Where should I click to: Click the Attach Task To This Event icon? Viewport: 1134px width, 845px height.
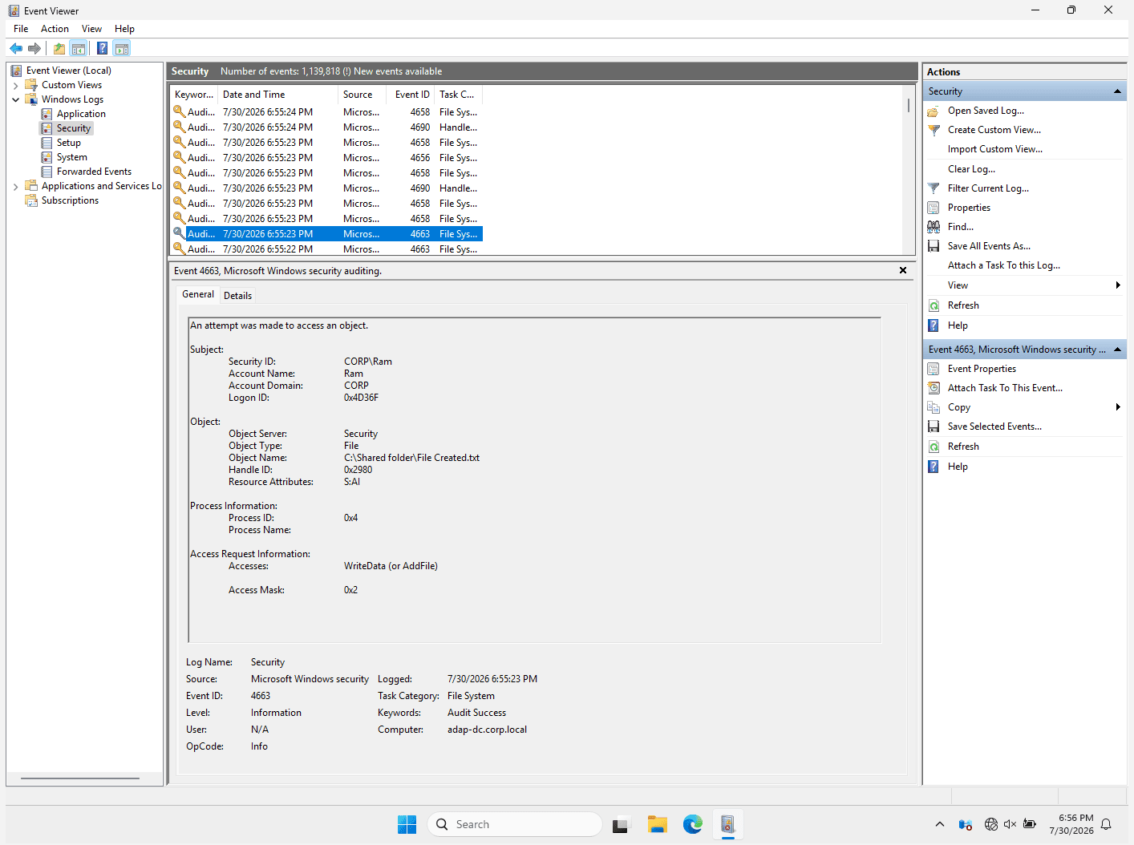tap(934, 388)
